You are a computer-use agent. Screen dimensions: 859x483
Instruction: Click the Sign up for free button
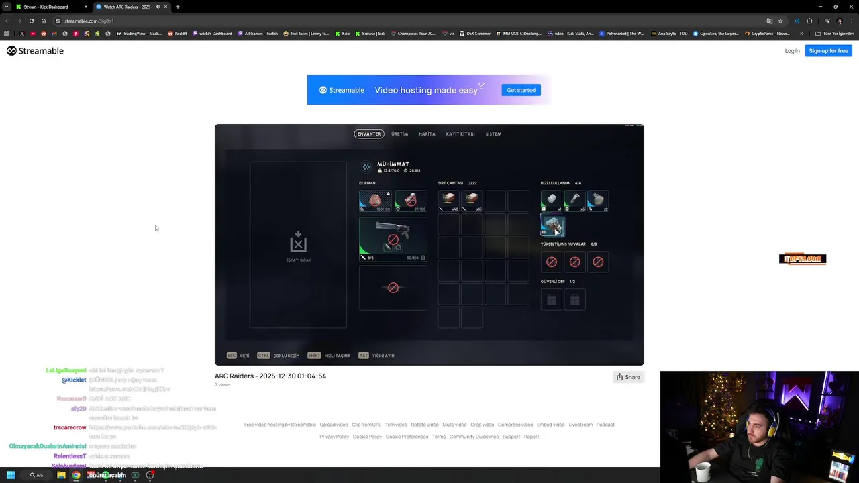coord(828,51)
